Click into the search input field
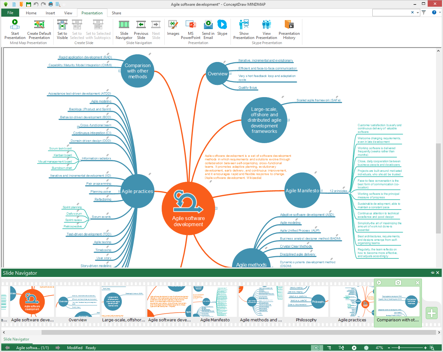The height and width of the screenshot is (352, 443). click(391, 12)
